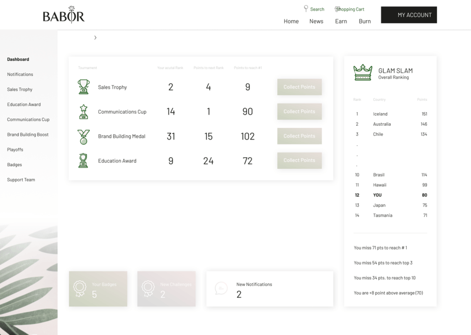Open the Your Badges card
471x335 pixels.
pos(98,289)
